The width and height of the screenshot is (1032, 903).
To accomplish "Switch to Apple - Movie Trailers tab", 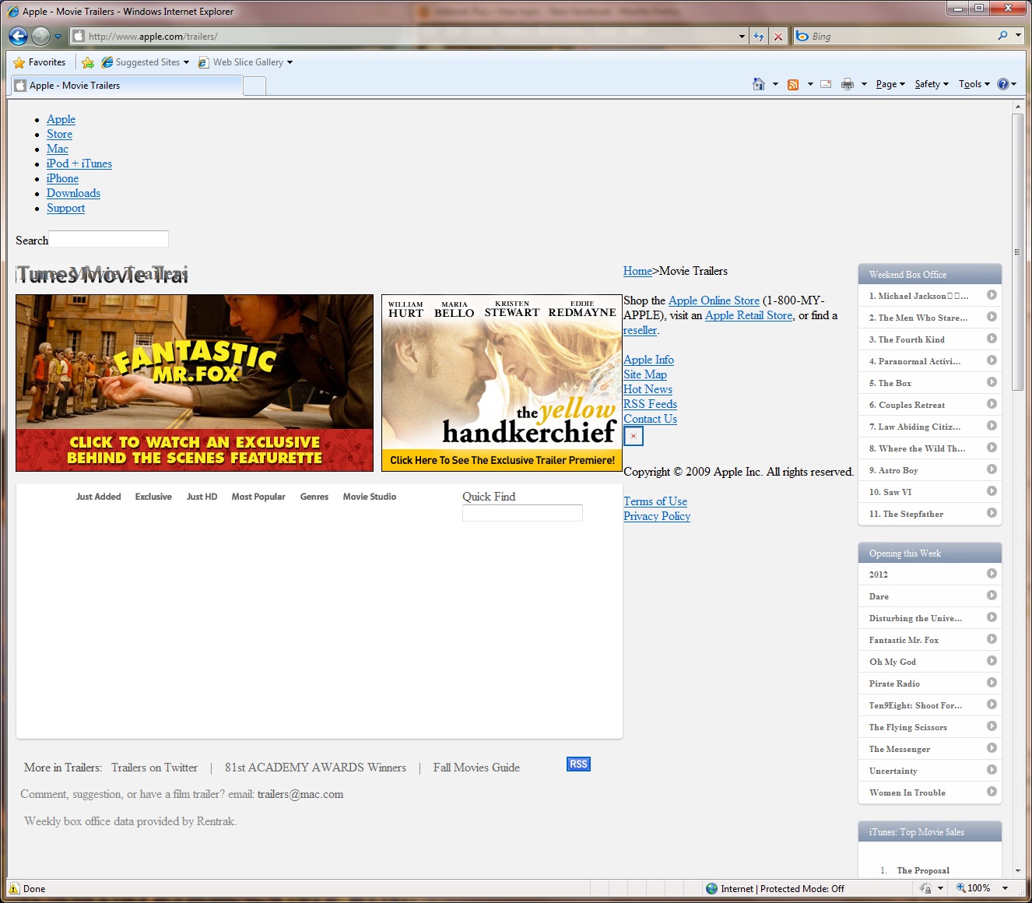I will [x=126, y=86].
